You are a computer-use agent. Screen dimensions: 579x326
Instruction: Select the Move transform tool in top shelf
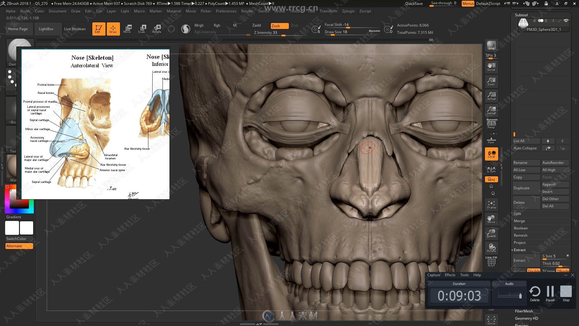point(127,29)
